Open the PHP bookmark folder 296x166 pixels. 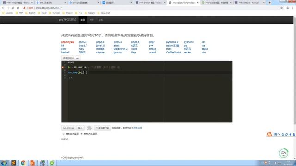[x=19, y=13]
